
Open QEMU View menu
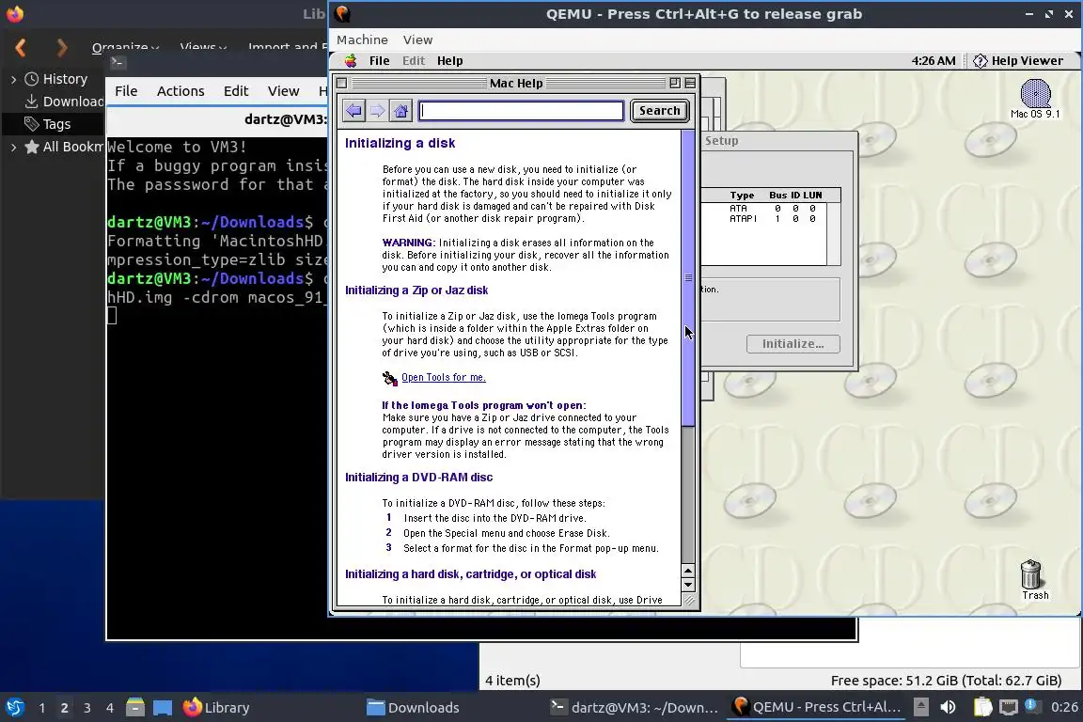pos(417,40)
